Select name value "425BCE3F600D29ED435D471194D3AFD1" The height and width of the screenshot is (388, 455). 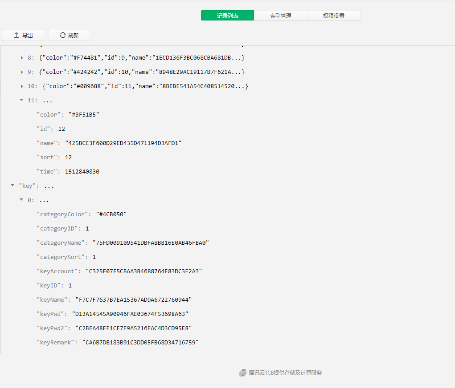[123, 143]
